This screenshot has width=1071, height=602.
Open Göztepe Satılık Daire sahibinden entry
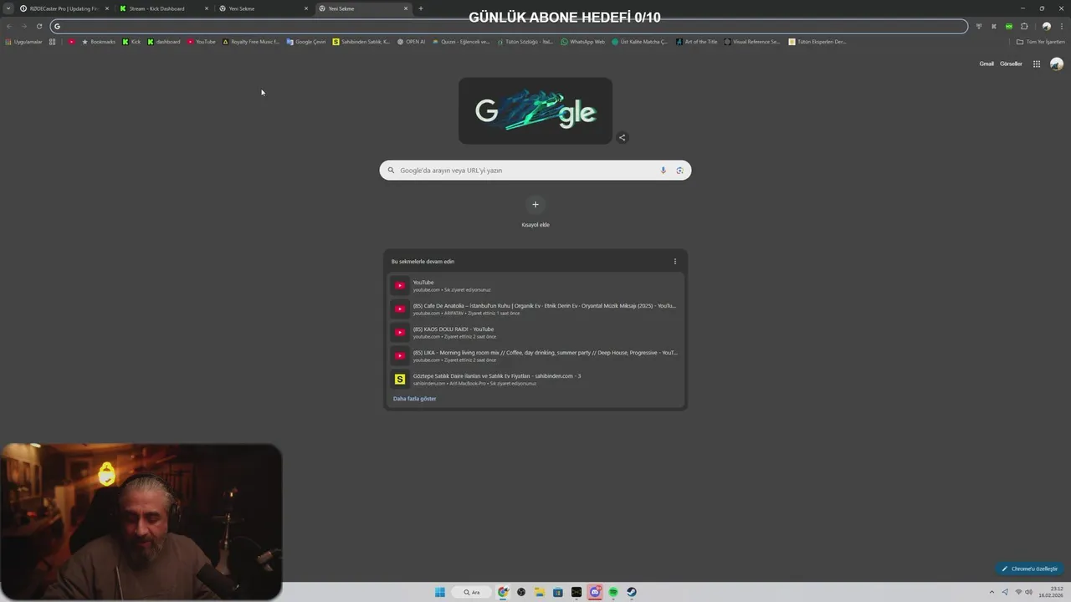(x=535, y=379)
